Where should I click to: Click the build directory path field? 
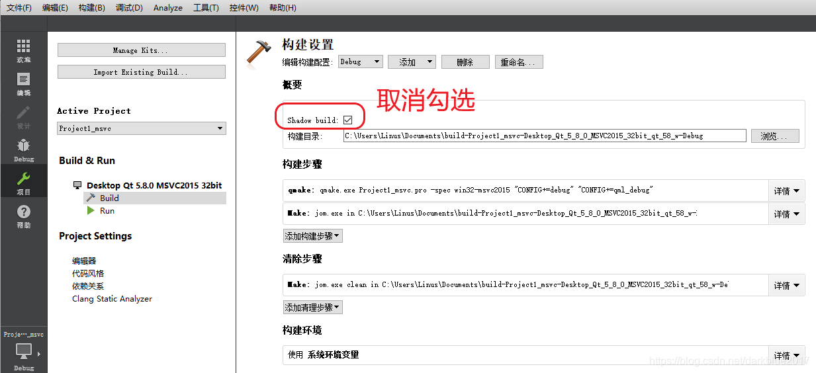pos(545,136)
